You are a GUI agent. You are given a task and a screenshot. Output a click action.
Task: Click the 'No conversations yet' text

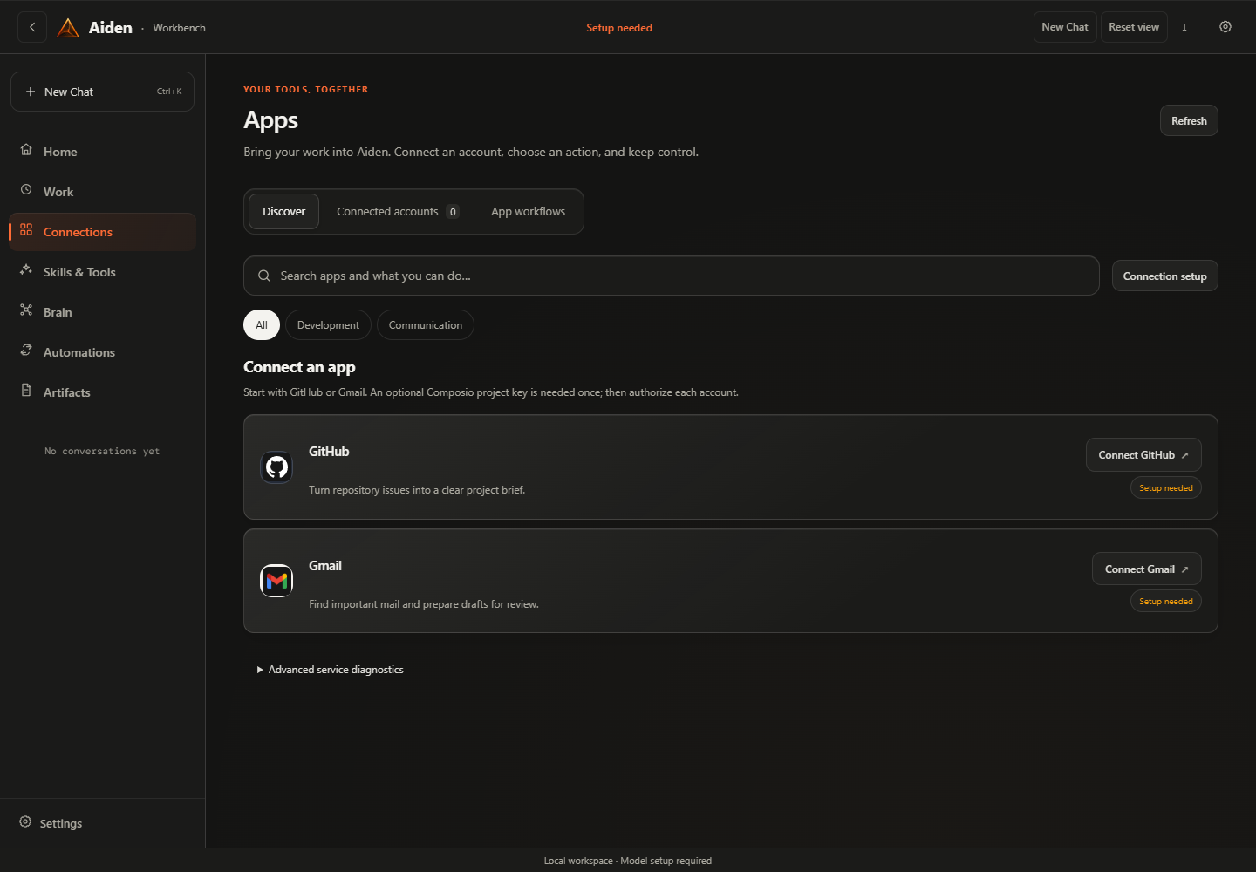pos(102,451)
